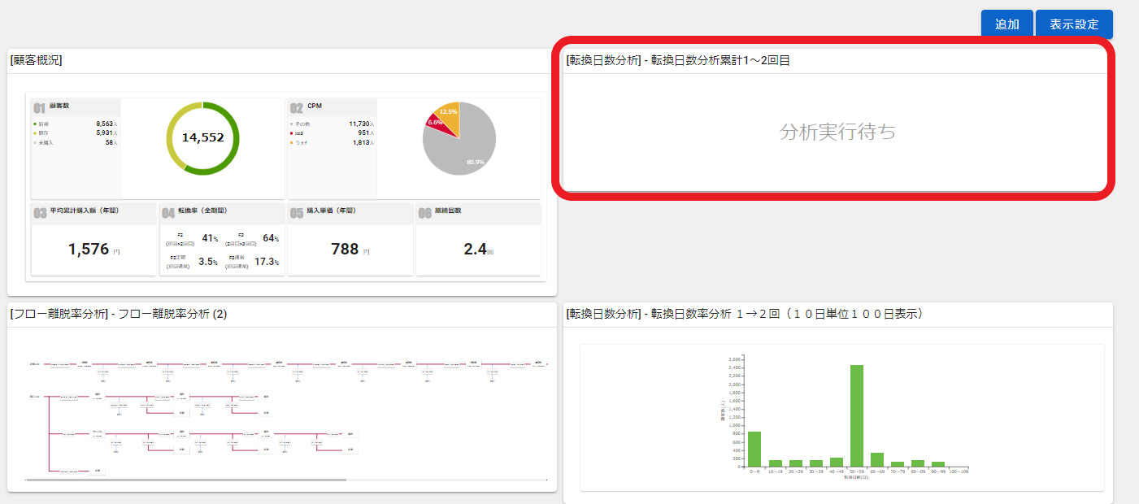Open the フロー離脱率分析 (2) panel title

[x=118, y=315]
